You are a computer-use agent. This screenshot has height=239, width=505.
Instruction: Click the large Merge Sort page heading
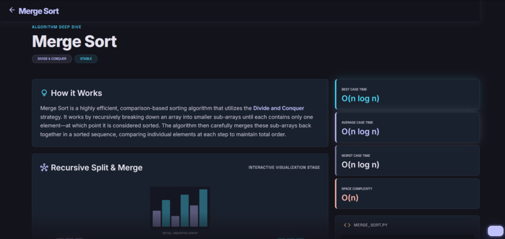tap(75, 41)
